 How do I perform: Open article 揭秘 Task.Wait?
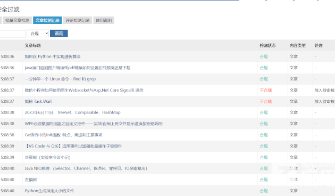38,101
